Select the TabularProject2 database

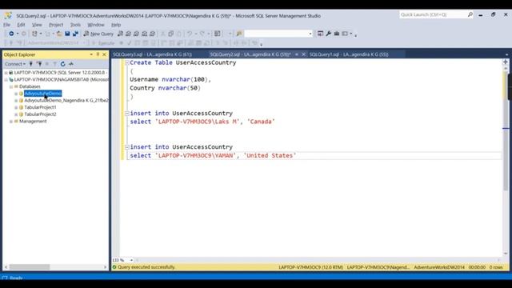40,114
